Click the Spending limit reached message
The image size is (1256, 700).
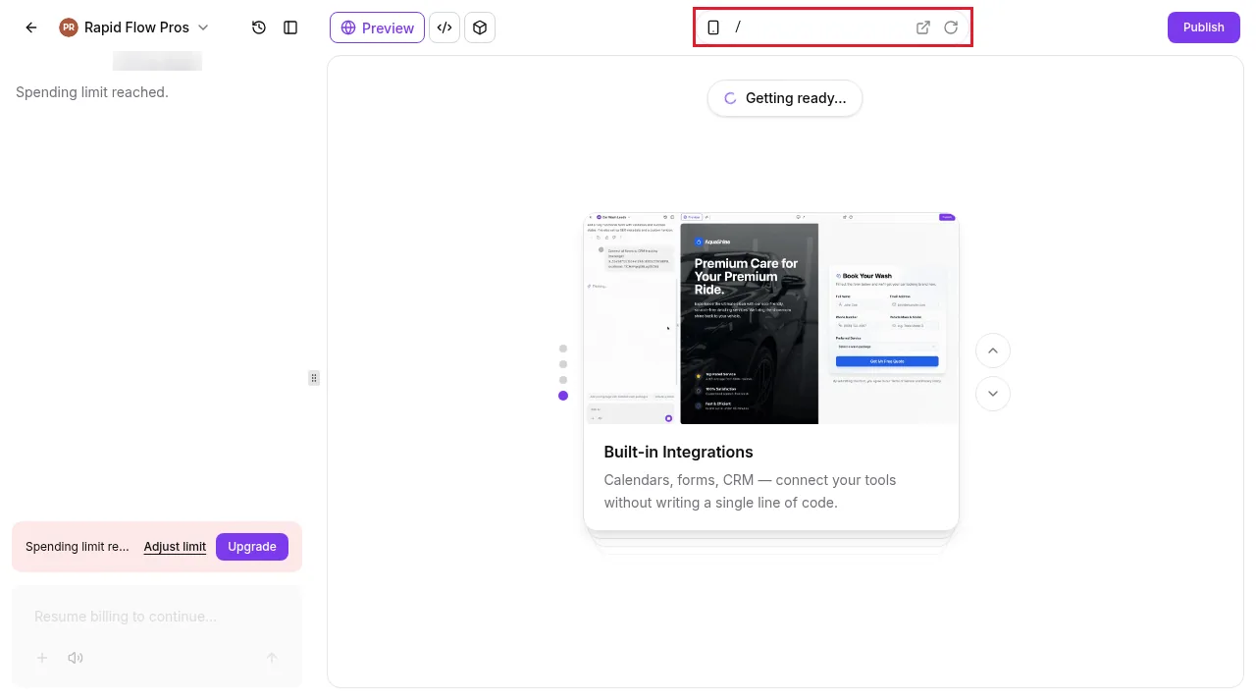tap(92, 92)
